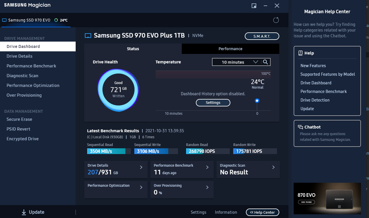Image resolution: width=369 pixels, height=218 pixels.
Task: Select the Samsung SSD 970 EVO drive tab
Action: (36, 20)
